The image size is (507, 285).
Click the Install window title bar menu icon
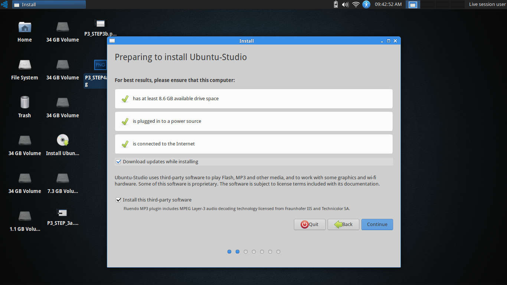(112, 41)
